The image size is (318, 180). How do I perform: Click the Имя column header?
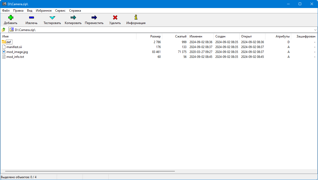(x=68, y=36)
